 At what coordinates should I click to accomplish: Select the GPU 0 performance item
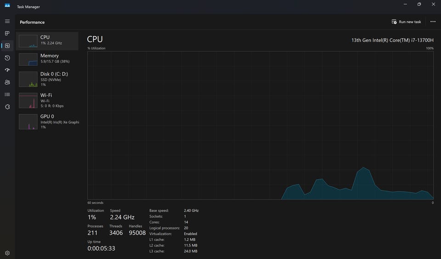[x=47, y=121]
